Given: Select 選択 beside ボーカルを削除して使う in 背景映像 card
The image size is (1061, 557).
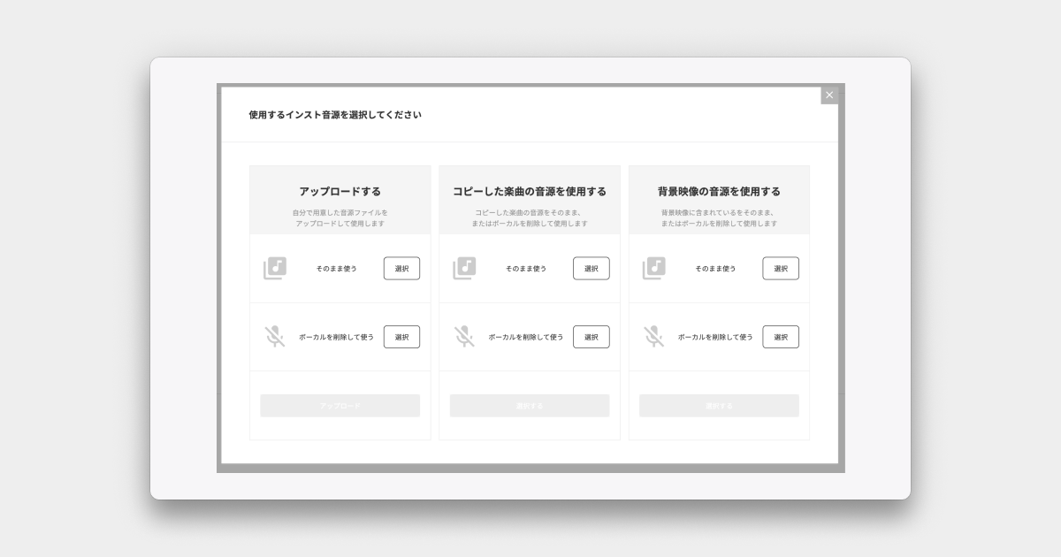Looking at the screenshot, I should point(781,337).
